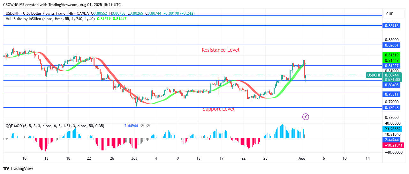Click the QQE MOD indicator legend
The height and width of the screenshot is (174, 409).
55,126
